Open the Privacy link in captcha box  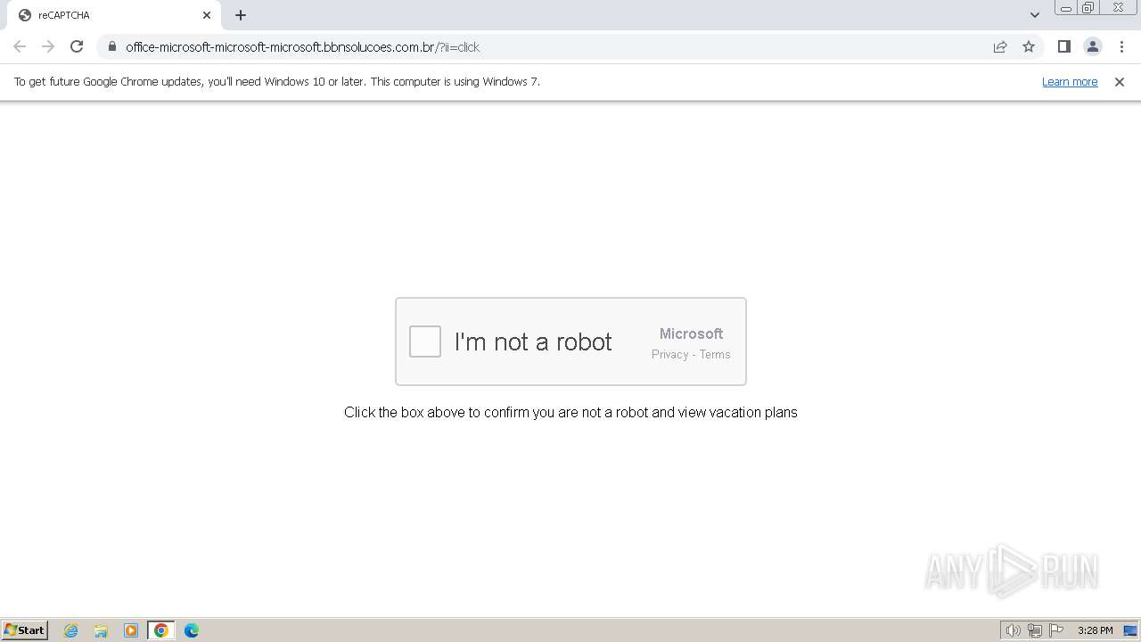click(x=669, y=355)
